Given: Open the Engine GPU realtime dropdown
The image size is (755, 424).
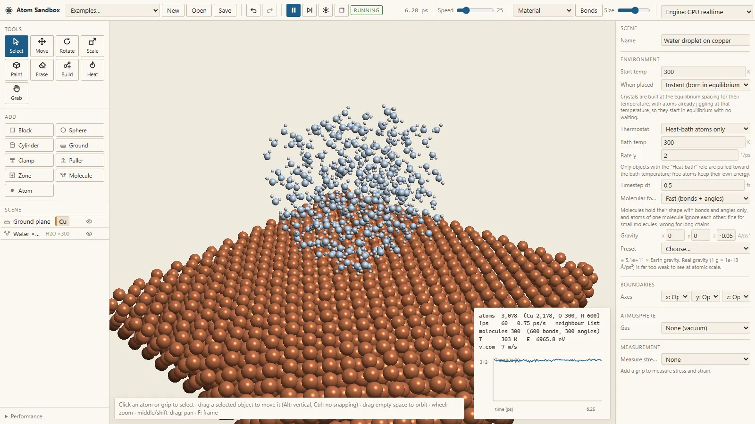Looking at the screenshot, I should click(706, 12).
